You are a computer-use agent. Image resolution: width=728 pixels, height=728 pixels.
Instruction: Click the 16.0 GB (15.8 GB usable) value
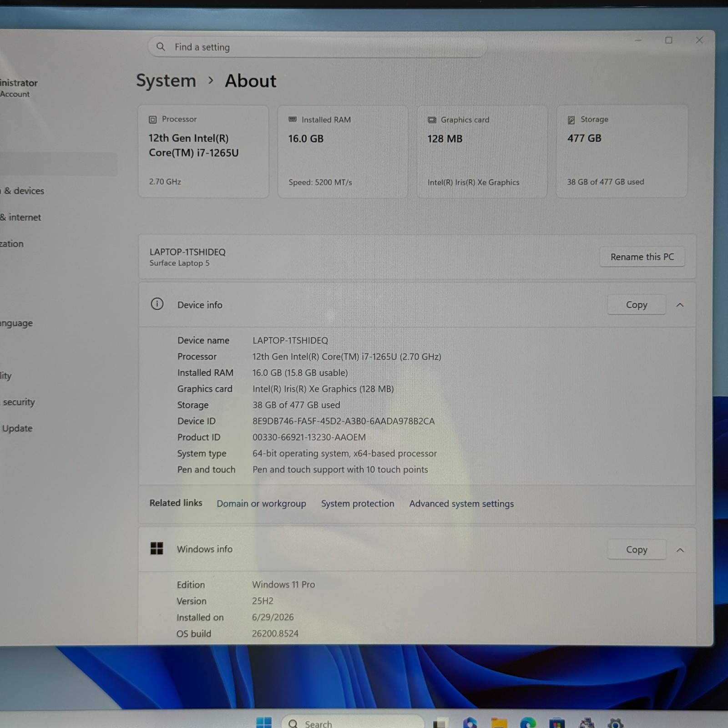point(300,373)
